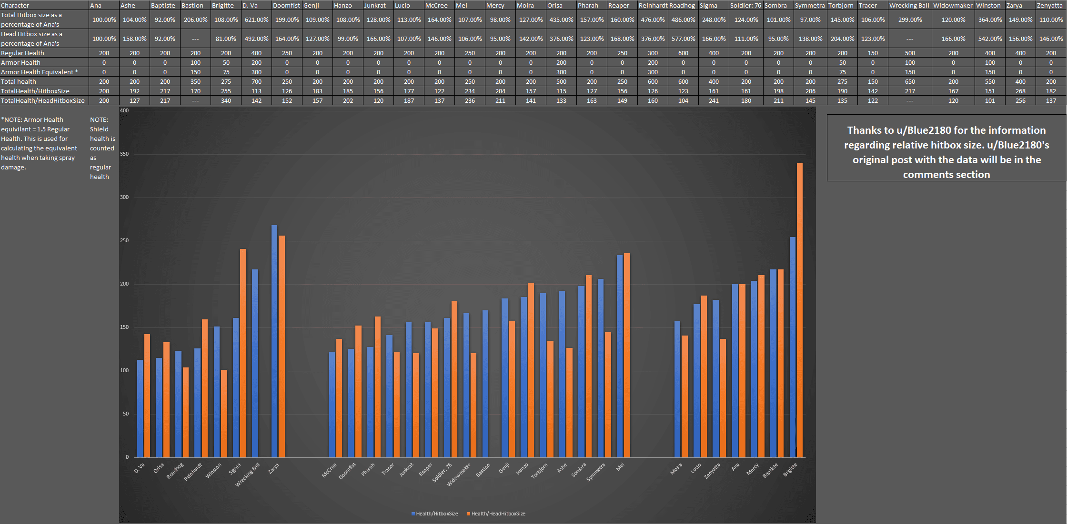Click Sigma's orange bar in the chart
Viewport: 1067px width, 524px height.
click(243, 353)
